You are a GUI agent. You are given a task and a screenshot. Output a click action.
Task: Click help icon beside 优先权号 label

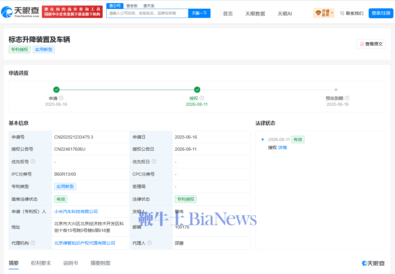33,161
